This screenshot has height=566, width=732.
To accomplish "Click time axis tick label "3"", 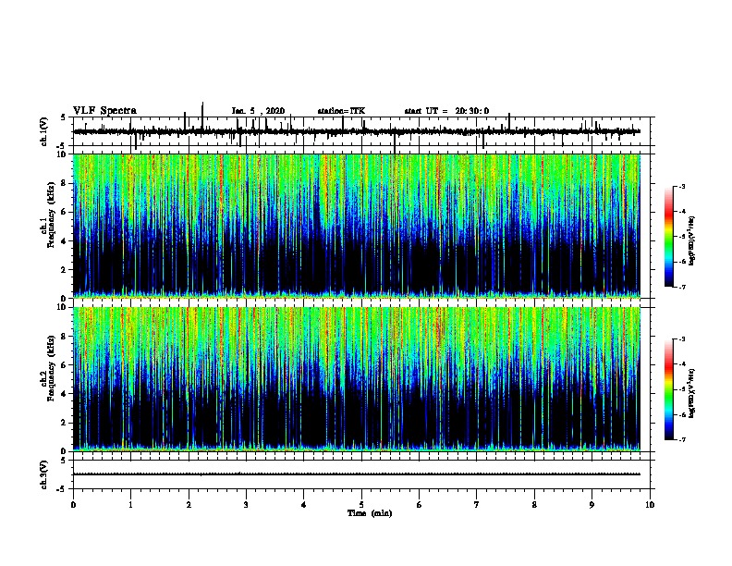I will [x=246, y=505].
